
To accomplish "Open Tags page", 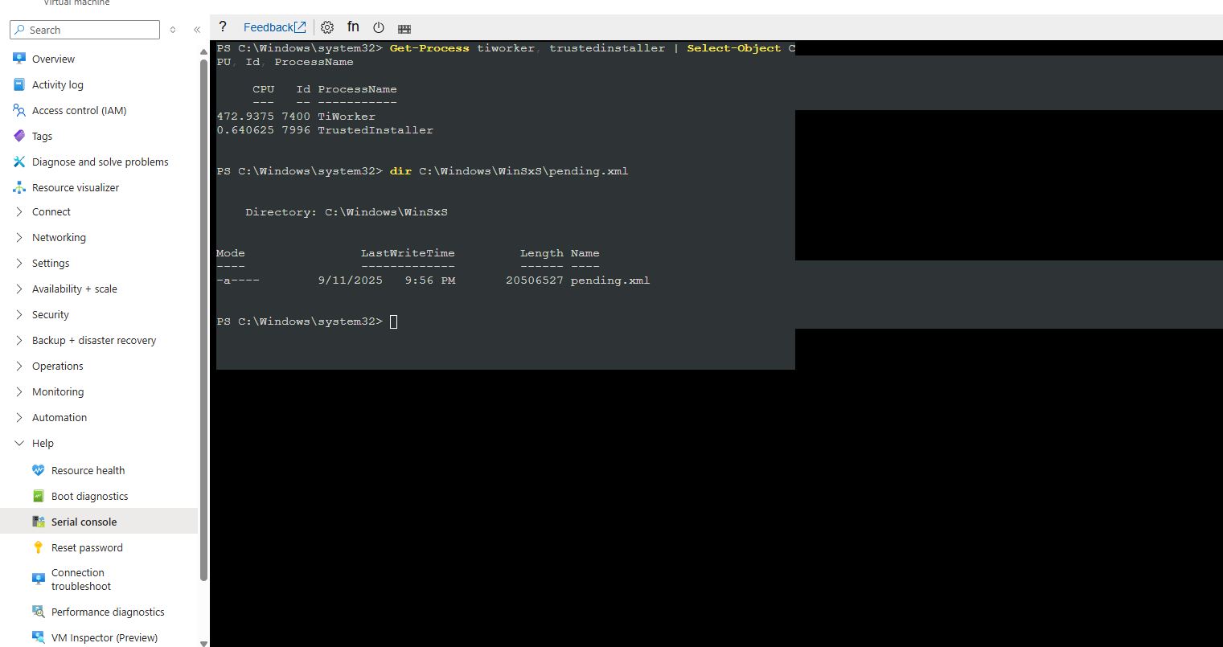I will 42,136.
